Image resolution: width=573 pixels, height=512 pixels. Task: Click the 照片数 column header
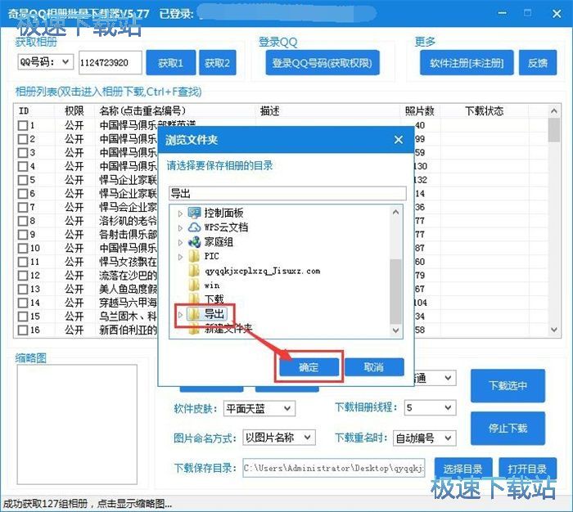[x=420, y=110]
